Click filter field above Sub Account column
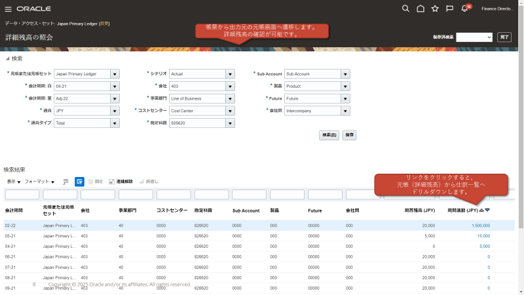The width and height of the screenshot is (524, 295). pos(250,194)
